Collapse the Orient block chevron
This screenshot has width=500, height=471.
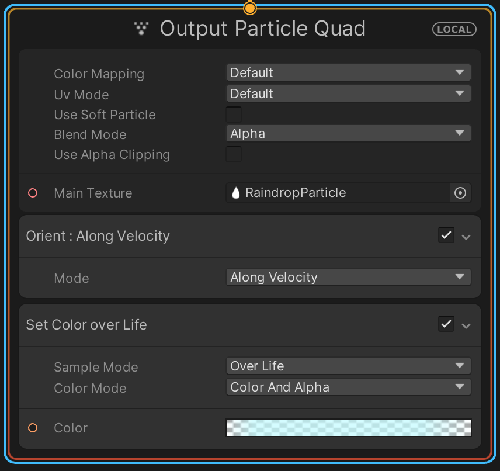click(x=466, y=237)
